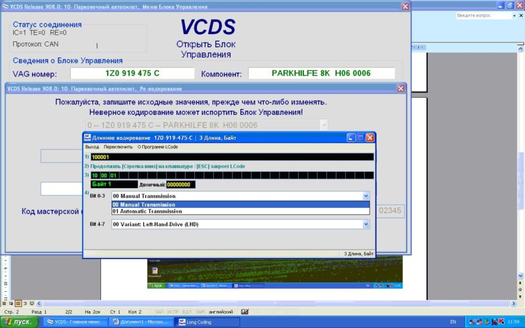Open the О Программе LCode menu
Image resolution: width=525 pixels, height=328 pixels.
[157, 147]
